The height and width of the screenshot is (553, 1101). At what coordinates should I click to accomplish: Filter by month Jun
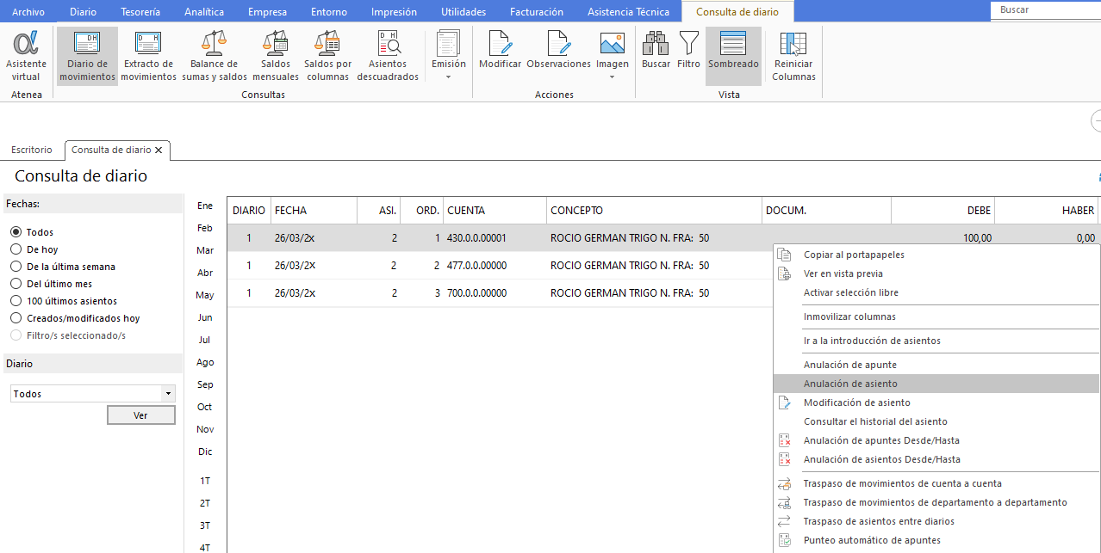coord(205,317)
